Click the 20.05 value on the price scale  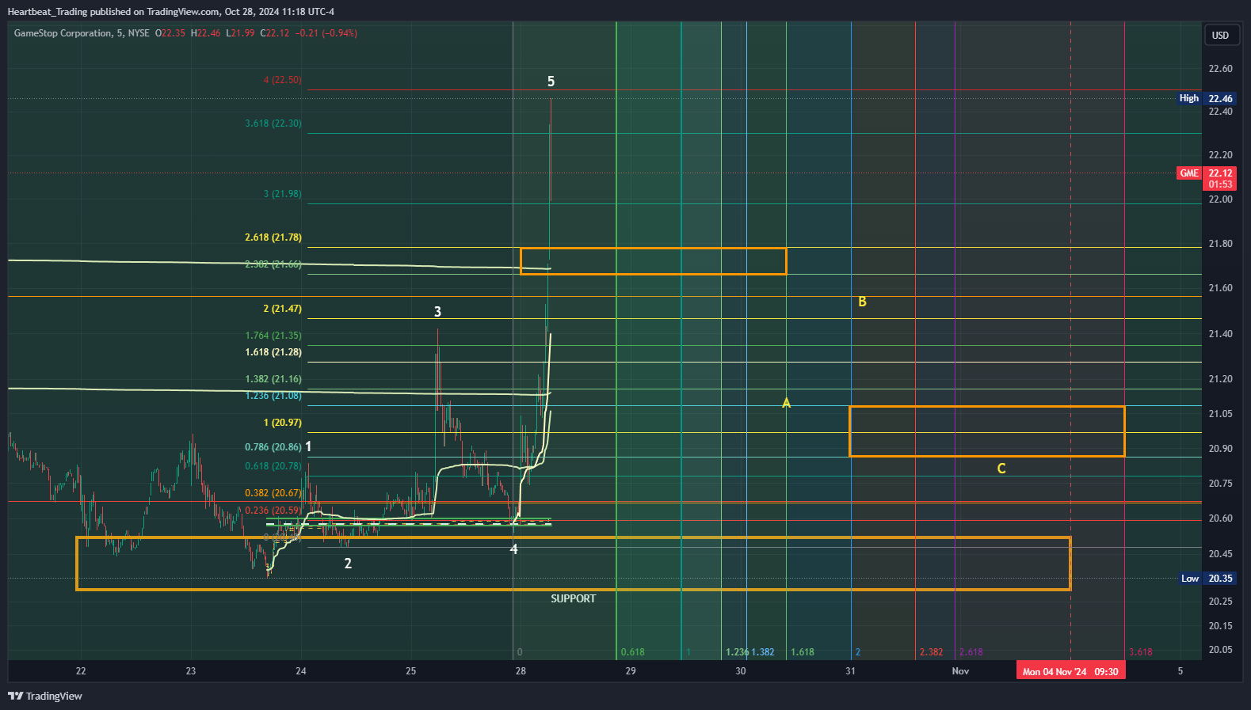(x=1220, y=650)
